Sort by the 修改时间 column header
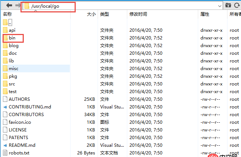This screenshot has width=241, height=157. [138, 14]
